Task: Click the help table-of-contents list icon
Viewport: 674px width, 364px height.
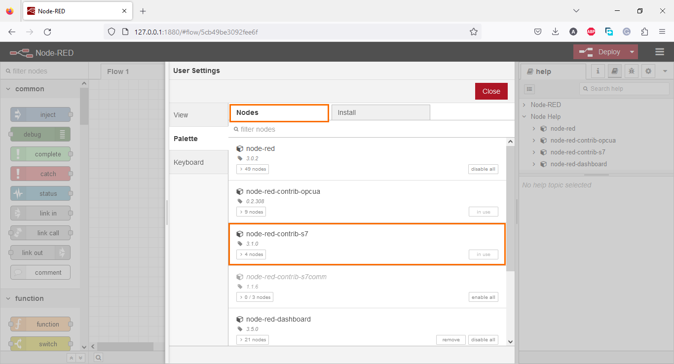Action: [529, 89]
